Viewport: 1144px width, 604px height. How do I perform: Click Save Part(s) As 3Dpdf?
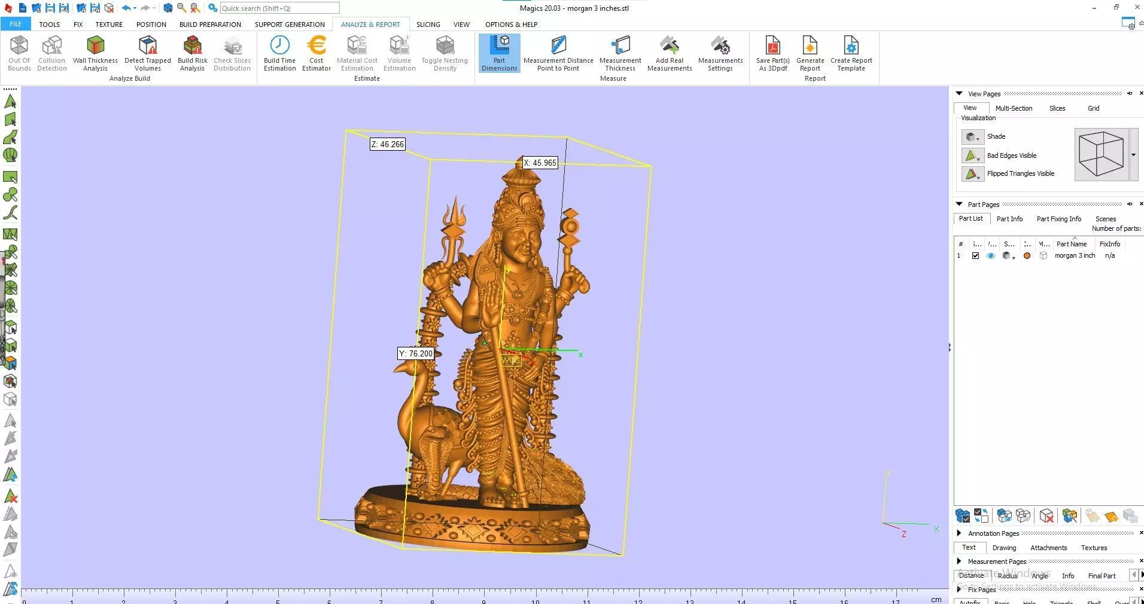[x=772, y=53]
